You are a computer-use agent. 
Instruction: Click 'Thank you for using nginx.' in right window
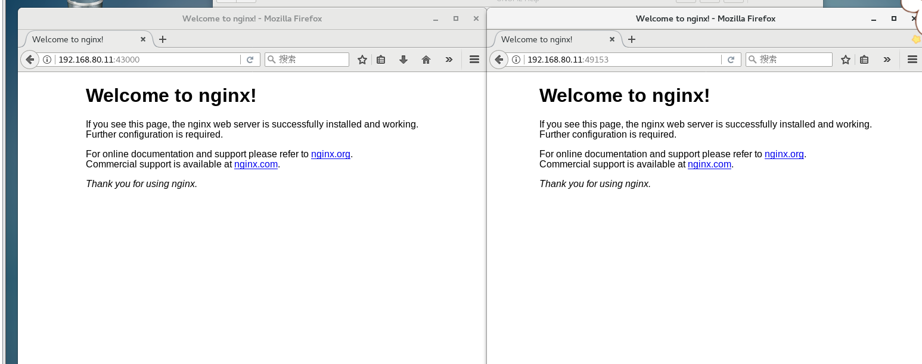pos(595,183)
